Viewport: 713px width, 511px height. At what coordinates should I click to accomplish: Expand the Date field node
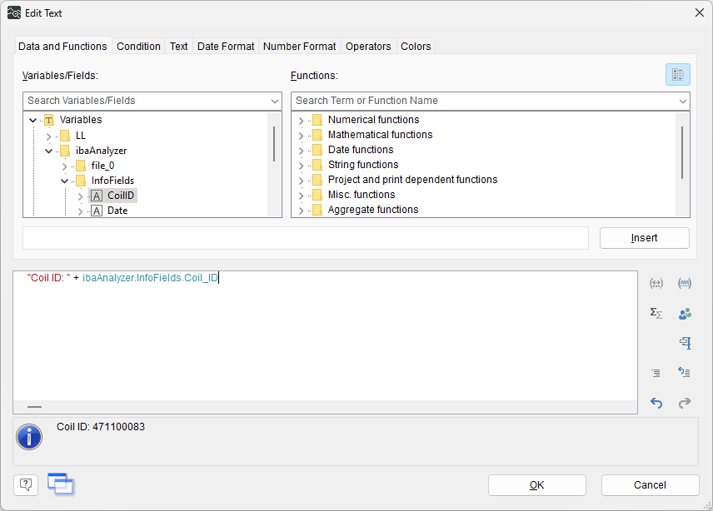pos(81,211)
